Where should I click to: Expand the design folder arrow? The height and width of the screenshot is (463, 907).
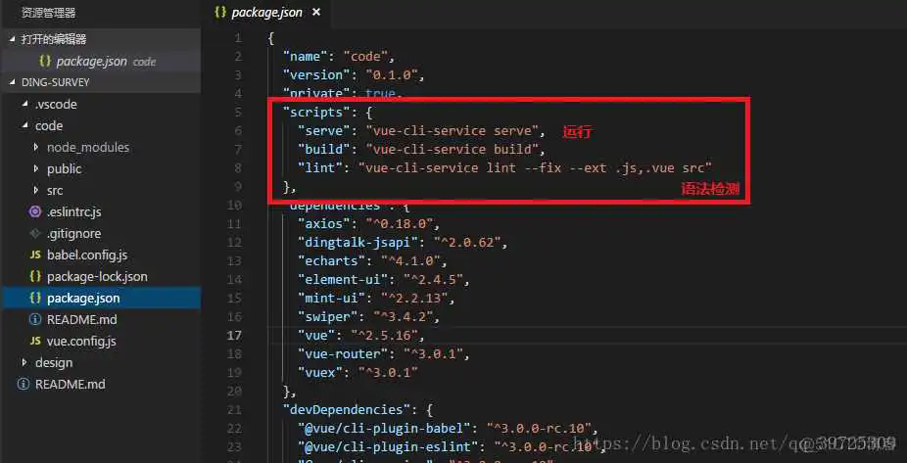(x=24, y=362)
